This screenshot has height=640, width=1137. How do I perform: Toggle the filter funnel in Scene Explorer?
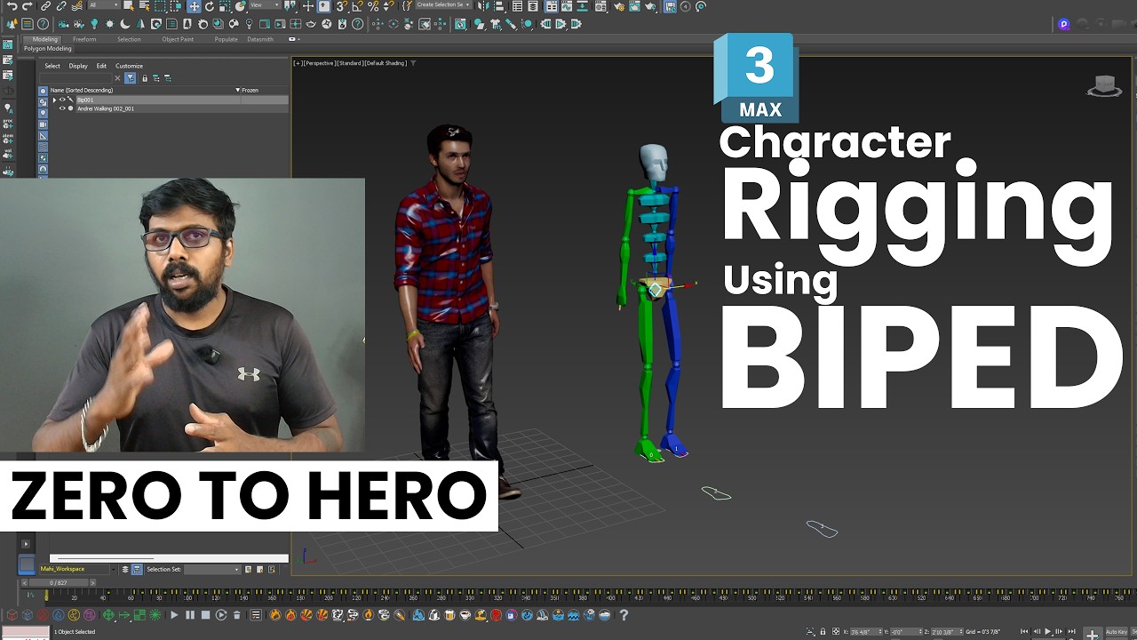coord(130,78)
